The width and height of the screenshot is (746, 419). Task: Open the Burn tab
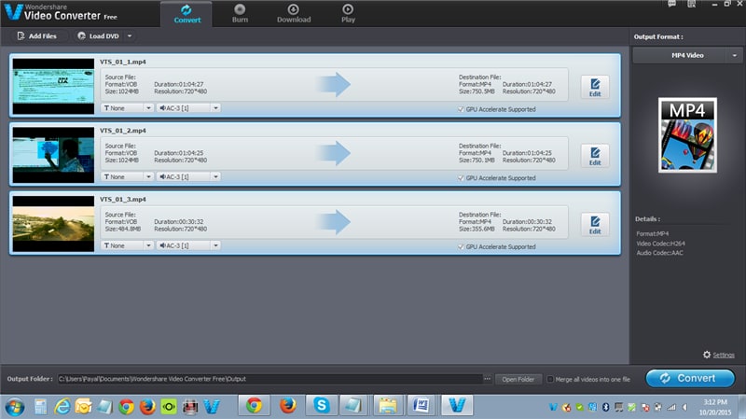pos(240,14)
